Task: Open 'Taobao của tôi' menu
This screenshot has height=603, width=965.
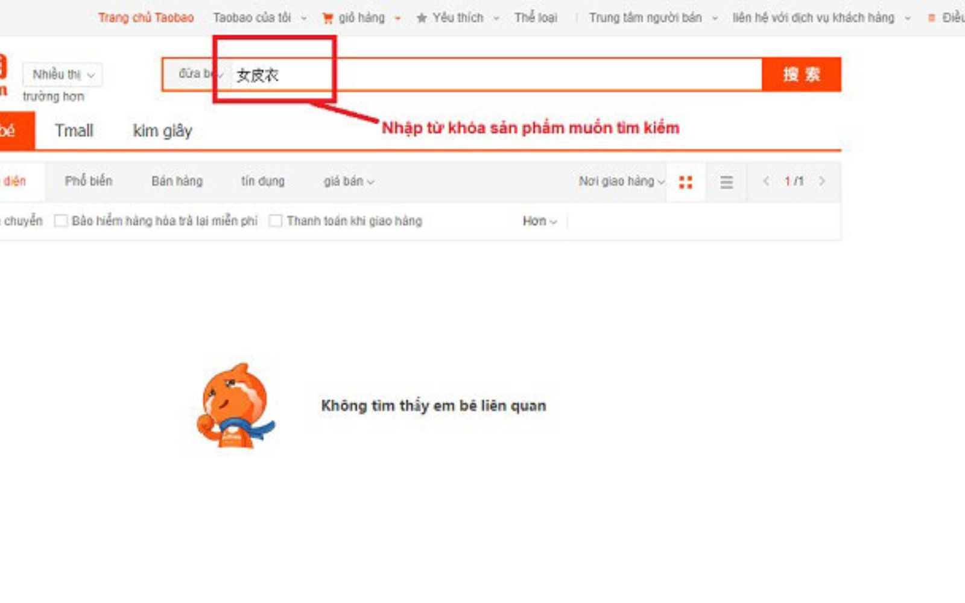Action: pyautogui.click(x=259, y=18)
